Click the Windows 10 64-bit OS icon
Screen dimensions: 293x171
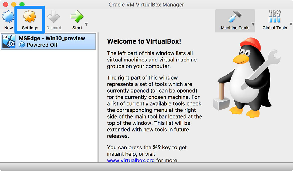point(9,41)
